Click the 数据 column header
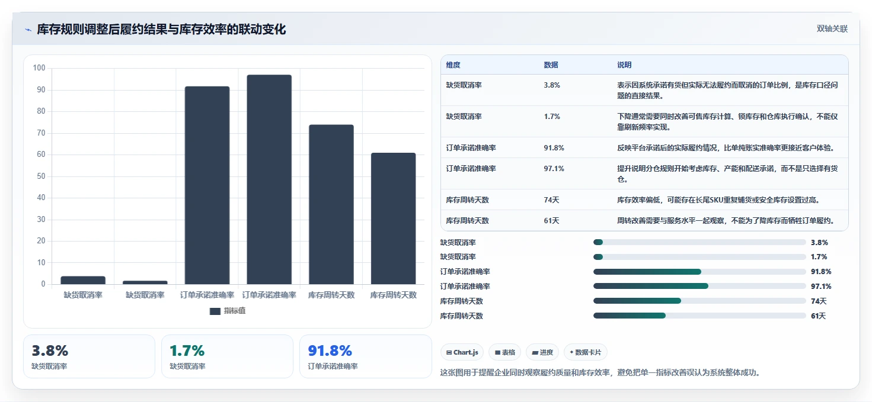872x402 pixels. pos(551,65)
